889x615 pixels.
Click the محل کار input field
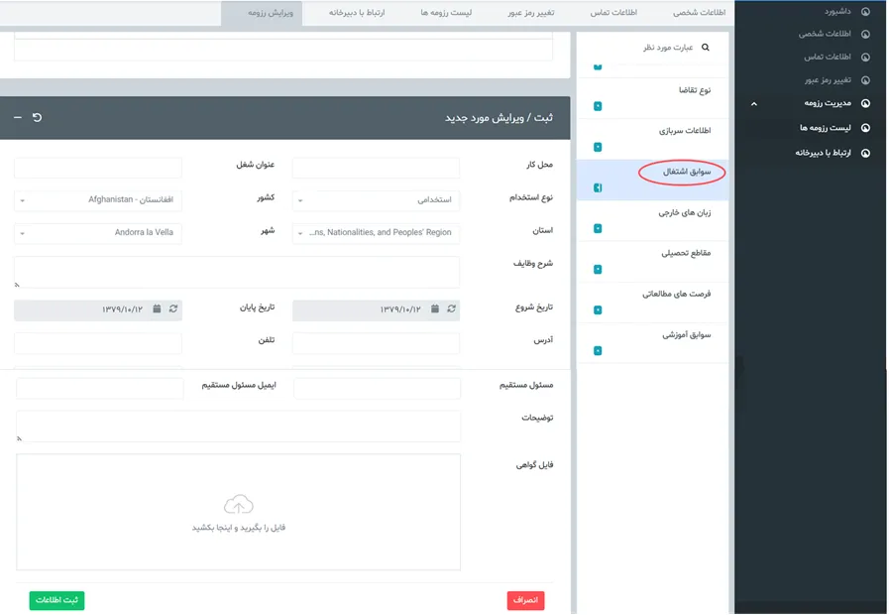tap(376, 168)
